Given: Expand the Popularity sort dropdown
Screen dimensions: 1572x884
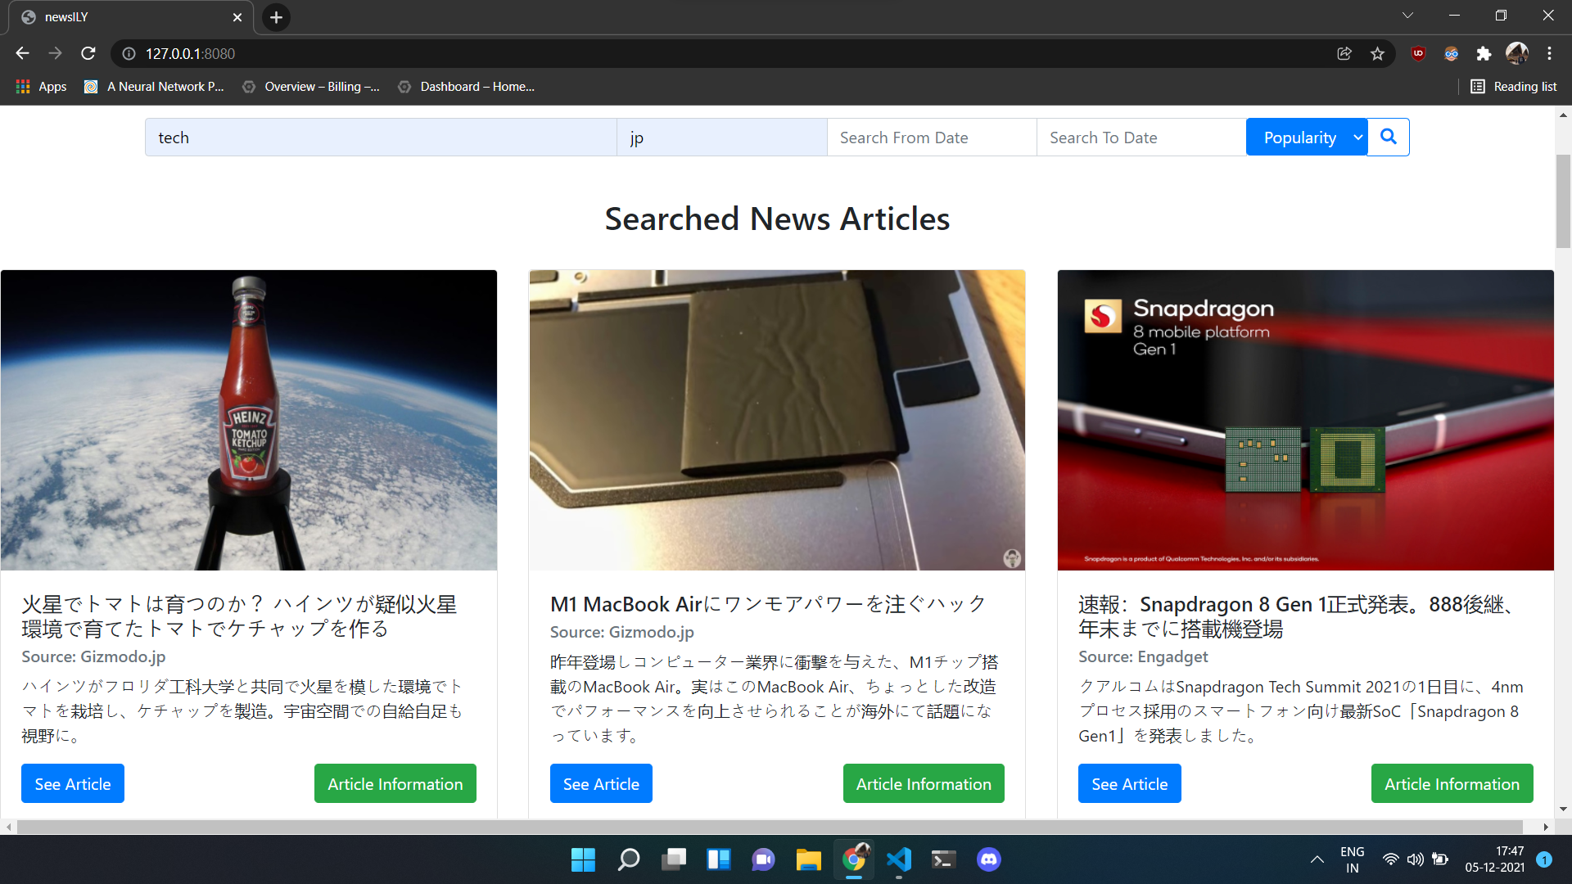Looking at the screenshot, I should [x=1307, y=138].
